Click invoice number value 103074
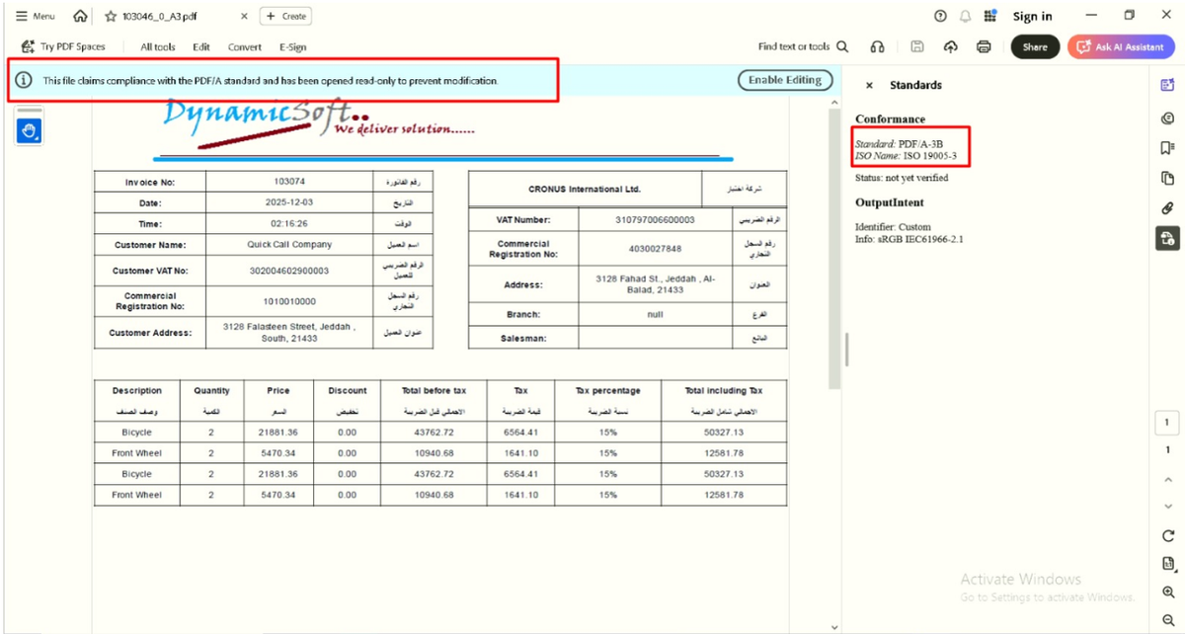Screen dimensions: 1185x634 [x=288, y=182]
